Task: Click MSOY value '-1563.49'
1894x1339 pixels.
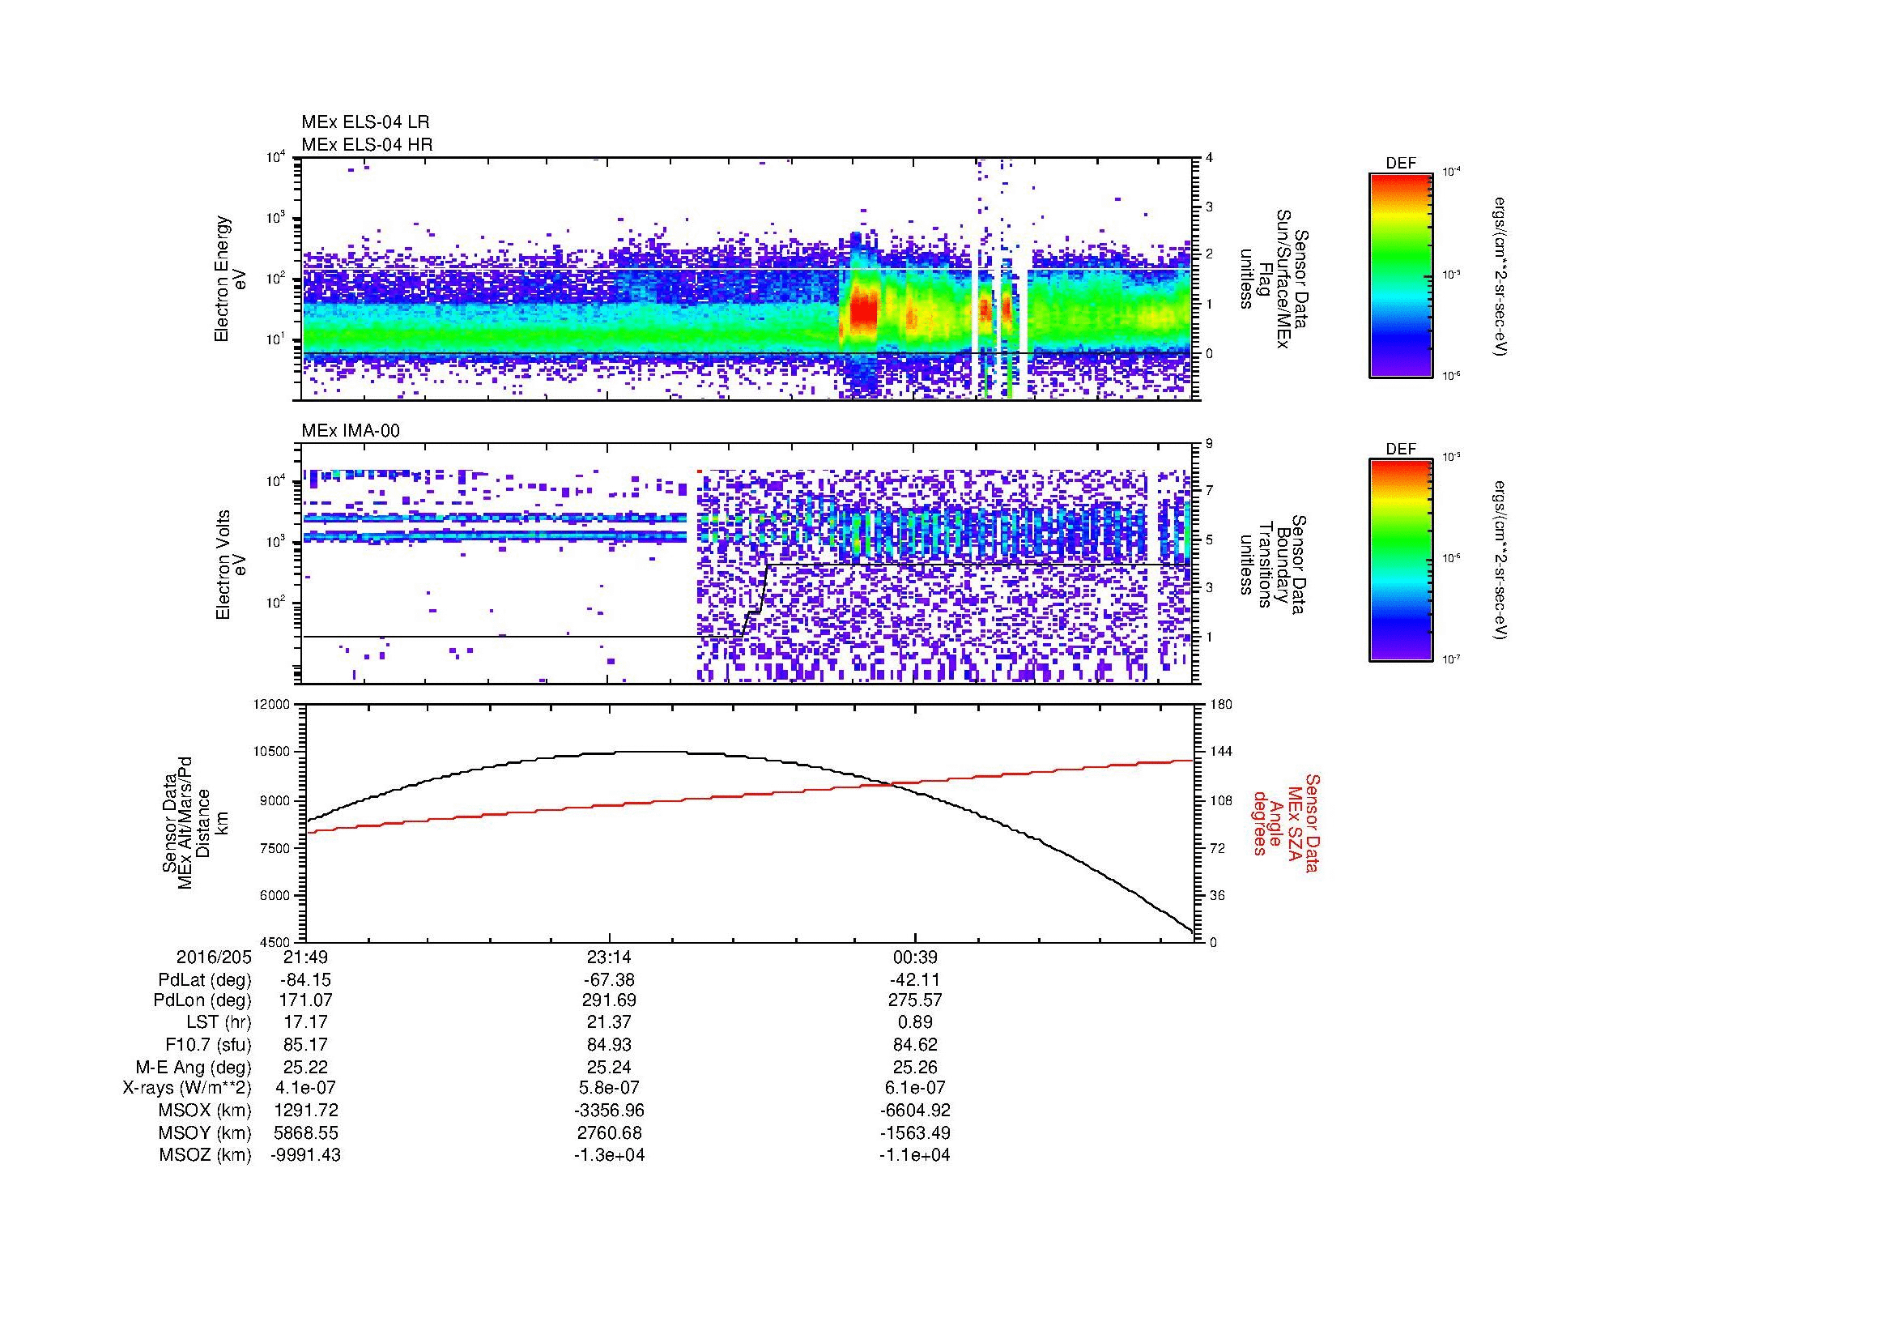Action: pos(915,1132)
